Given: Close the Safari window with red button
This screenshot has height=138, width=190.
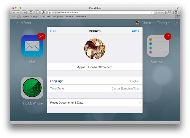Looking at the screenshot, I should (12, 8).
